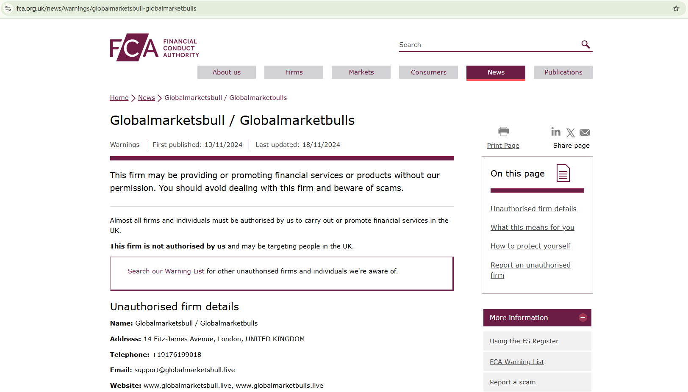The height and width of the screenshot is (392, 688).
Task: Click the address 14 Fitz-James Avenue text
Action: point(224,339)
